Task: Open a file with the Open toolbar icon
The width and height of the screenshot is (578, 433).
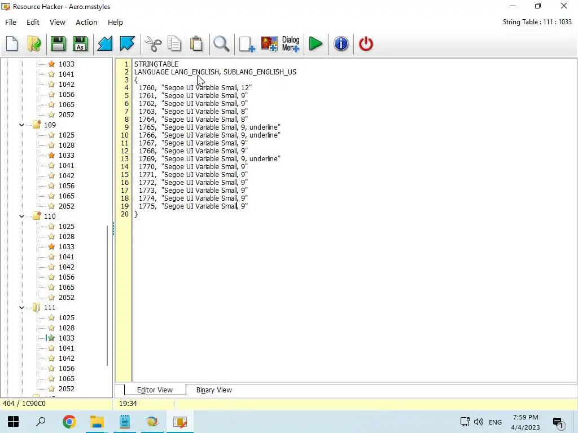Action: pyautogui.click(x=34, y=44)
